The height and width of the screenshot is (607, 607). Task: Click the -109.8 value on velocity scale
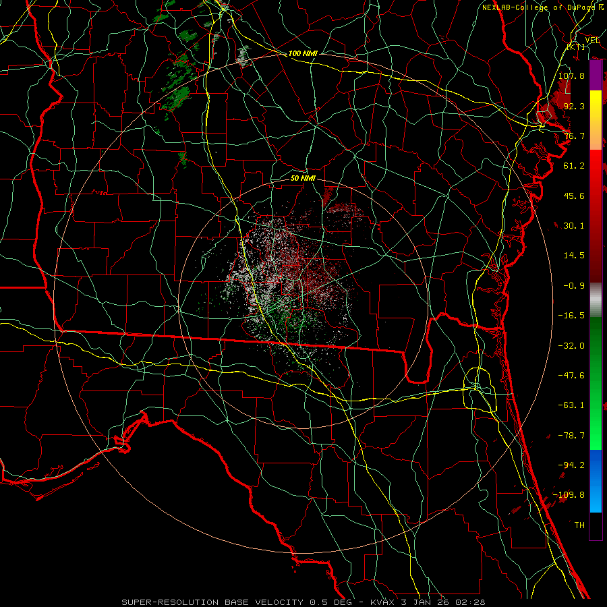(569, 495)
